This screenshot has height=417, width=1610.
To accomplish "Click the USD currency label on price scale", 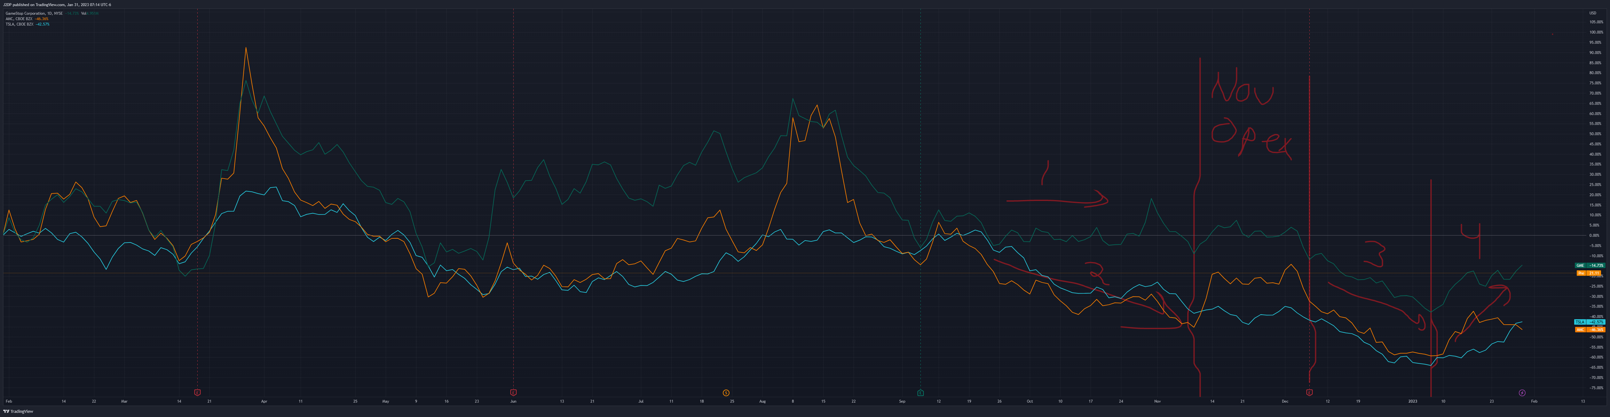I will coord(1592,13).
